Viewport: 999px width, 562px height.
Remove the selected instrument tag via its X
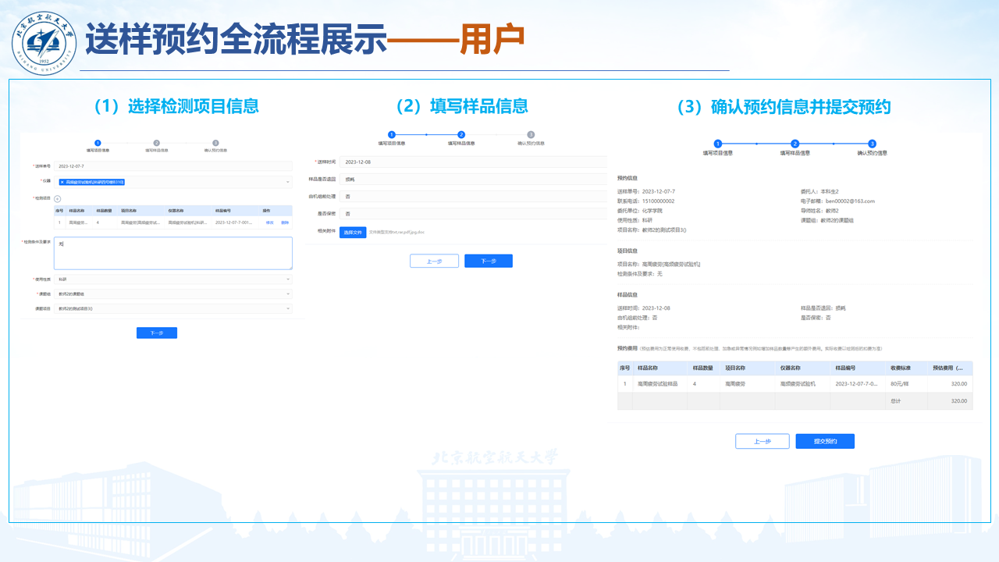click(62, 182)
